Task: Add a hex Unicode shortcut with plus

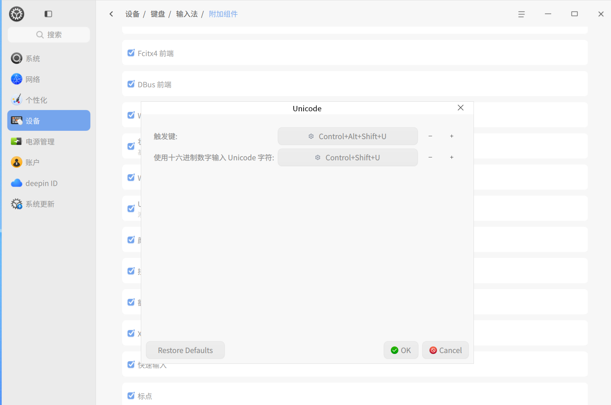Action: 452,157
